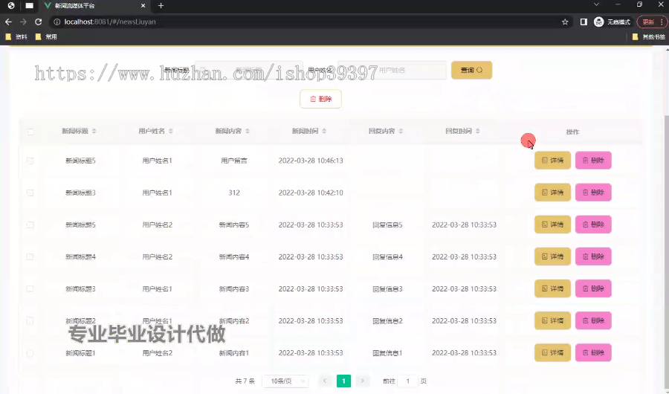Viewport: 669px width, 394px height.
Task: Delete the row with content 312
Action: coord(593,193)
